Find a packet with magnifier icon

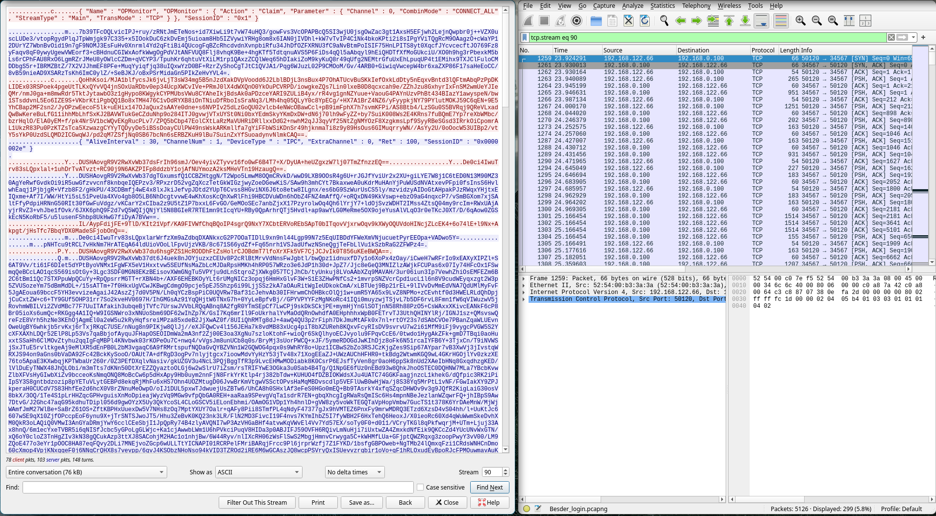tap(664, 21)
